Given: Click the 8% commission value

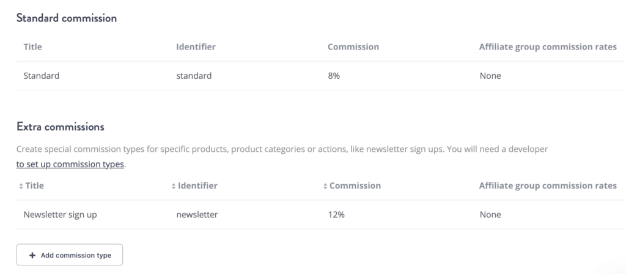Looking at the screenshot, I should pos(334,76).
